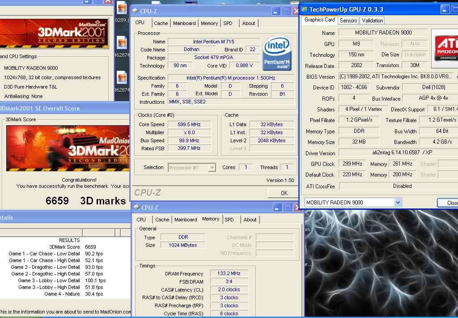Select SPD tab in bottom CPU-Z window
Screen dimensions: 458x318
229,220
